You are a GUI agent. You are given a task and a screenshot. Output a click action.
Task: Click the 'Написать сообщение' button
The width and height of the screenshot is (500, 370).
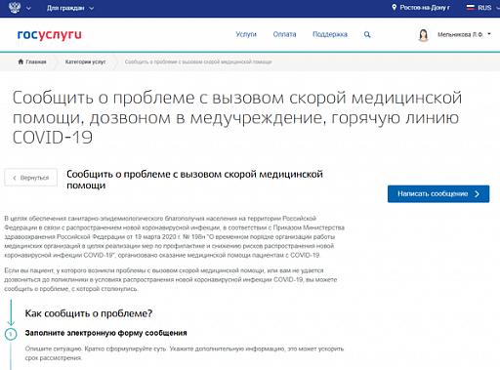point(438,194)
